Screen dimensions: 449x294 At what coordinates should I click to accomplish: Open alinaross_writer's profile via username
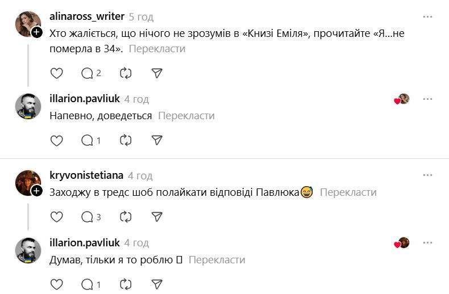point(87,16)
